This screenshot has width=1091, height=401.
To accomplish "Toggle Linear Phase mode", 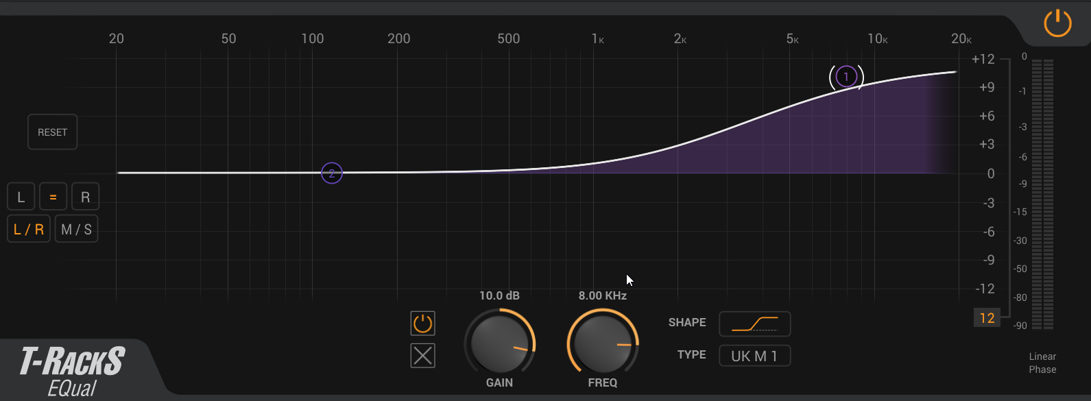I will (x=1042, y=363).
